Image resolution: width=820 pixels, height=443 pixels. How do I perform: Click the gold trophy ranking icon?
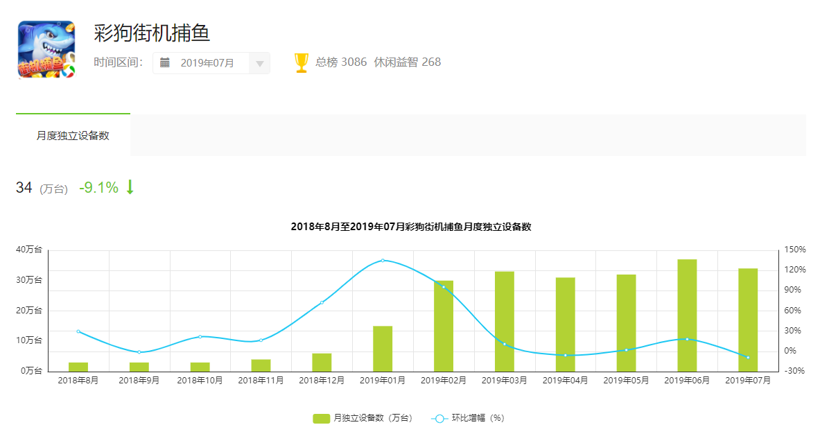pos(301,62)
